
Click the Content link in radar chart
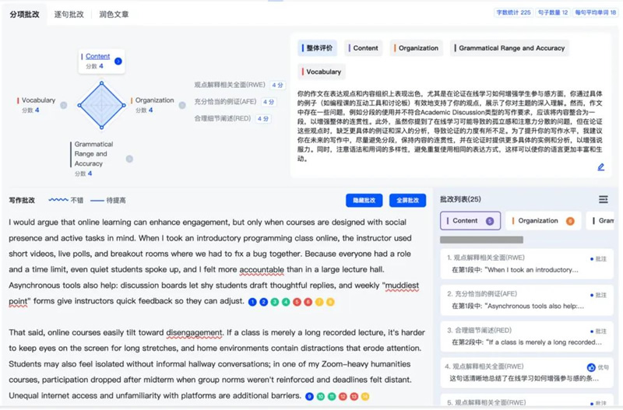(x=98, y=56)
